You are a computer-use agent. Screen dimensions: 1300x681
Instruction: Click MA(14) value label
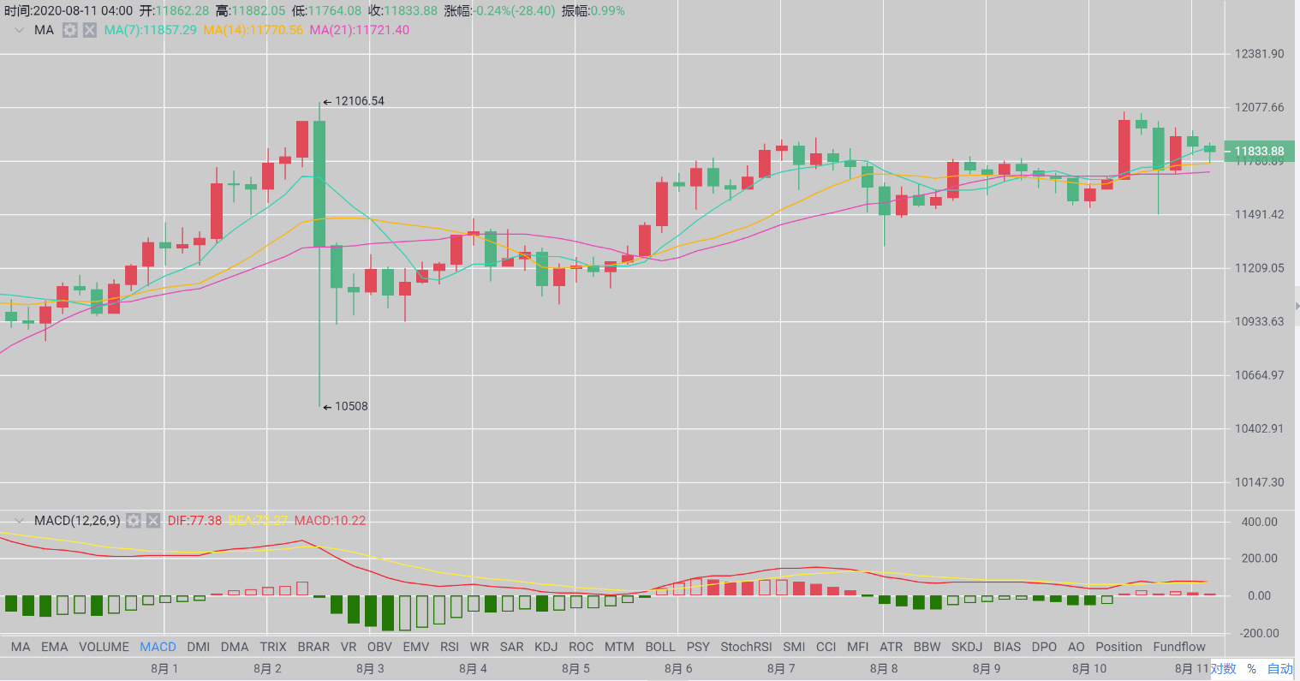click(253, 30)
